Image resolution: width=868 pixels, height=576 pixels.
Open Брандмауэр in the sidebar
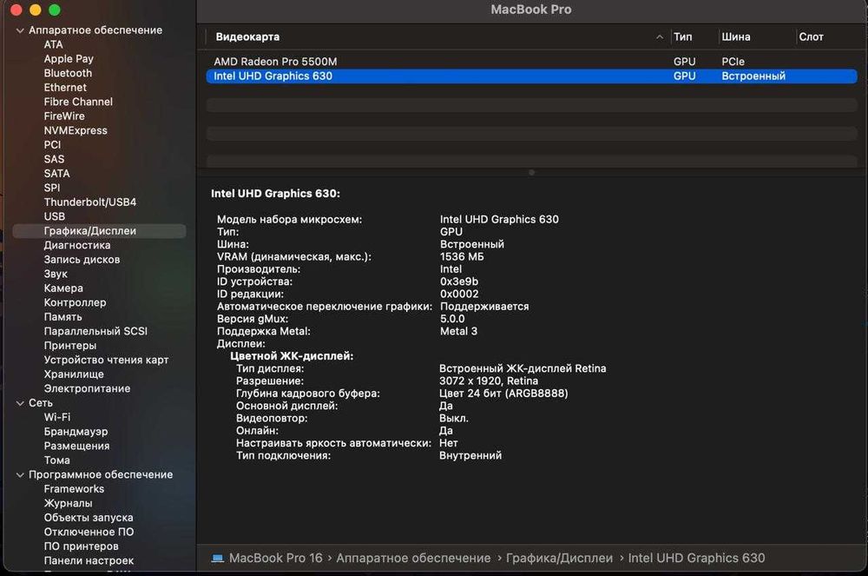click(76, 432)
